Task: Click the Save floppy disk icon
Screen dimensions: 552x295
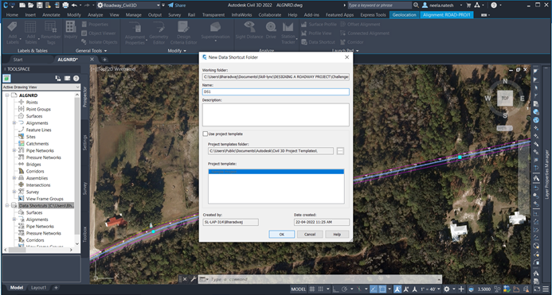Action: tap(39, 6)
